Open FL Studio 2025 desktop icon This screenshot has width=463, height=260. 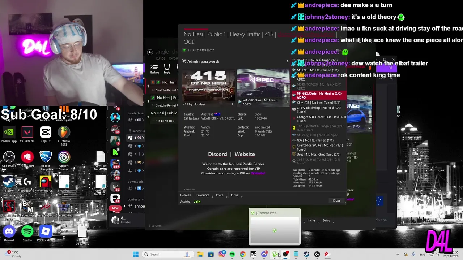coord(64,136)
